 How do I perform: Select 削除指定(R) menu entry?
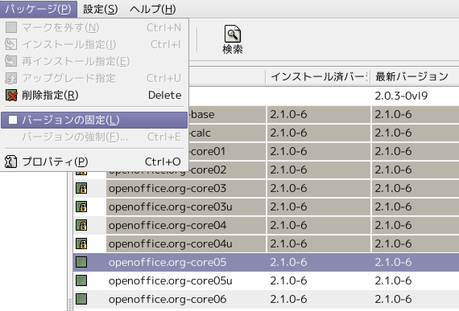pyautogui.click(x=93, y=95)
